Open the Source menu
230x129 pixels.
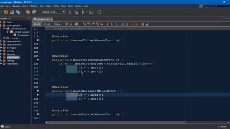click(26, 6)
